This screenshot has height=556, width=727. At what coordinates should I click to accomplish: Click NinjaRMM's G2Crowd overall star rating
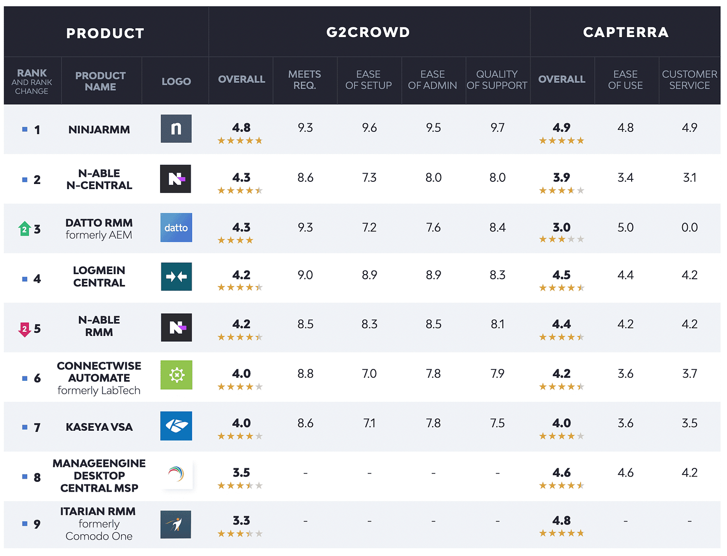click(240, 141)
